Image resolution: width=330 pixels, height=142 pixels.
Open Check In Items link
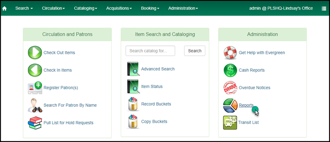[x=58, y=70]
